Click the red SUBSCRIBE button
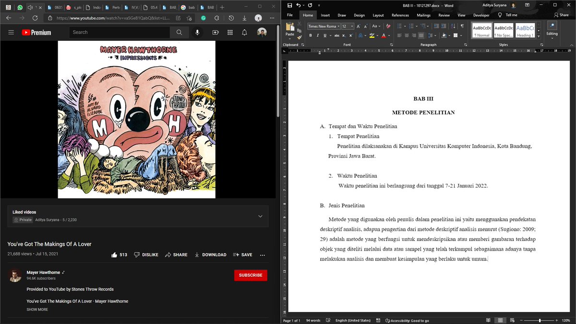 (251, 275)
